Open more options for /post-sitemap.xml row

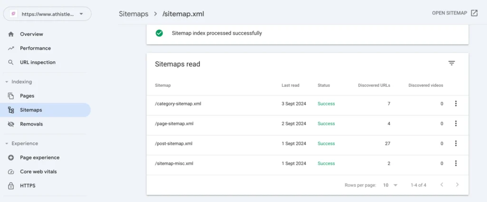coord(456,144)
